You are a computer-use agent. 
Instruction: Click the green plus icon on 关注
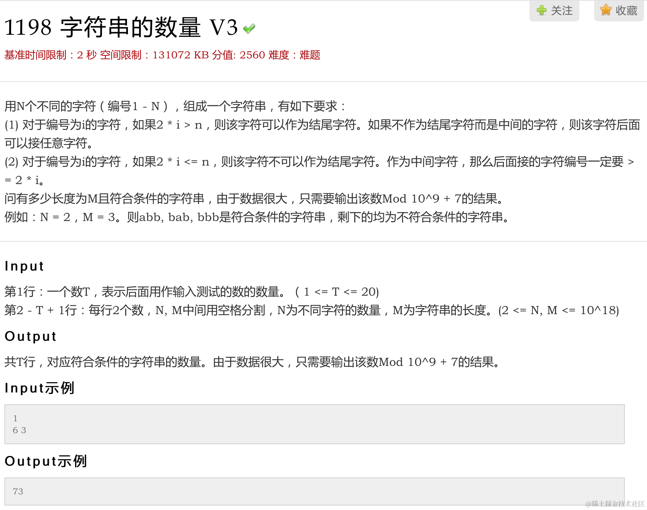pyautogui.click(x=541, y=10)
